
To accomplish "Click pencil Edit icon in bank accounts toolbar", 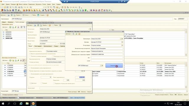I will pos(16,27).
